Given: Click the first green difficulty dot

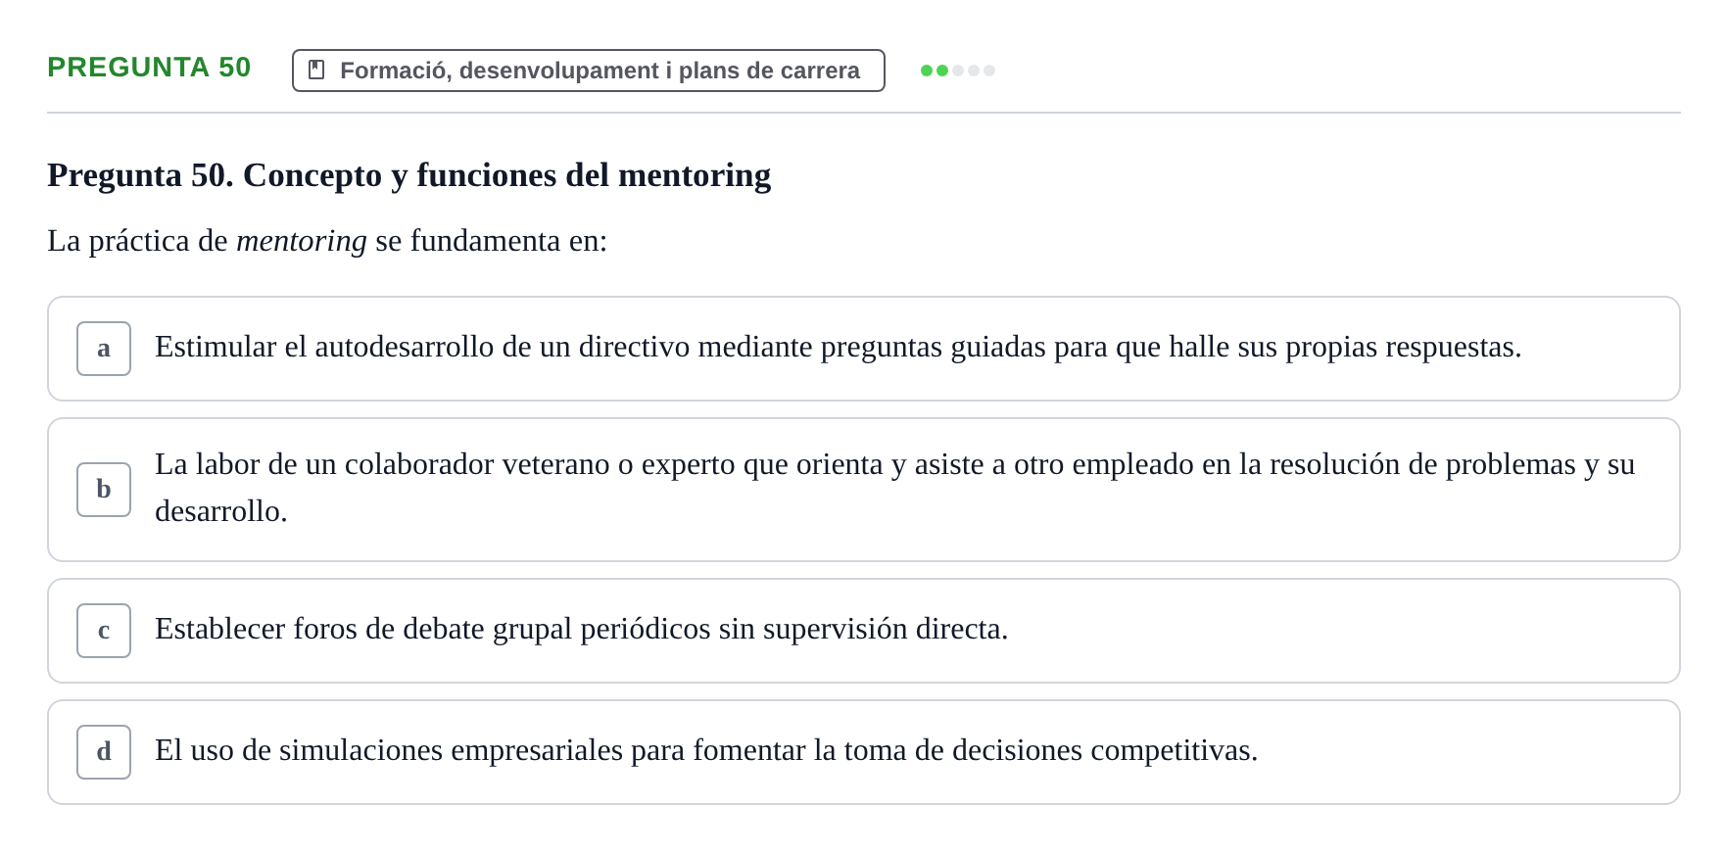Looking at the screenshot, I should click(927, 71).
